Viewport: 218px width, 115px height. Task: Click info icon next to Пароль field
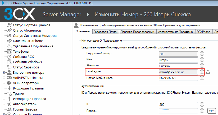pos(202,111)
